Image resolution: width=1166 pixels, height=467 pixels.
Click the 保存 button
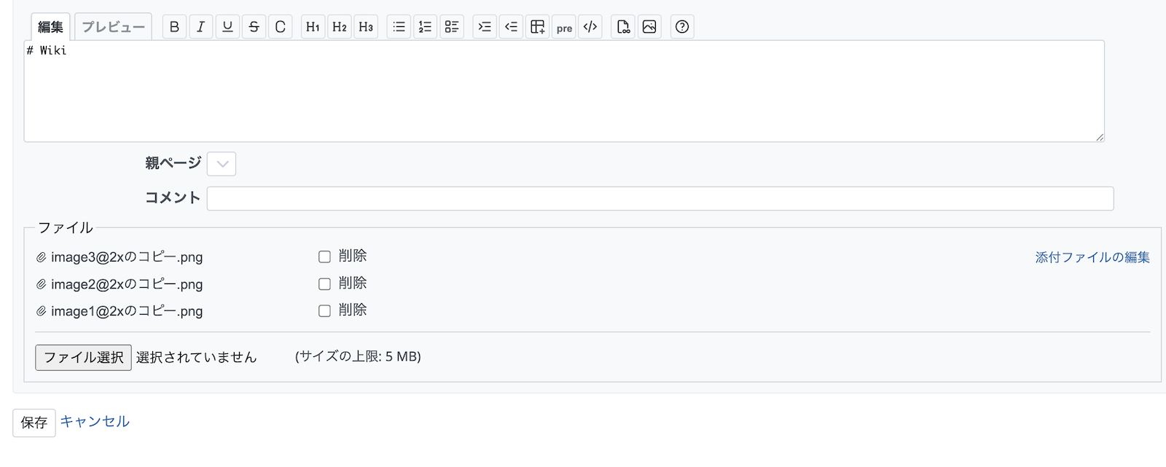pyautogui.click(x=34, y=423)
